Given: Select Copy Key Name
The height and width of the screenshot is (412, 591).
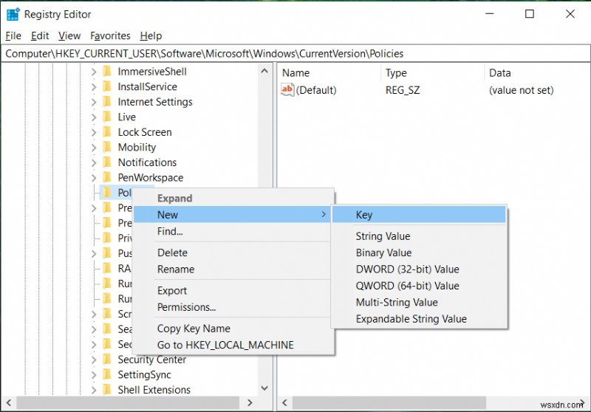Looking at the screenshot, I should (232, 329).
